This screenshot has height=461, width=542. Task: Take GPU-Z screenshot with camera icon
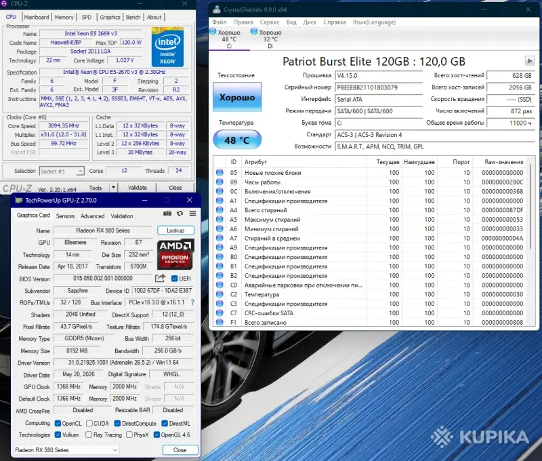coord(167,214)
